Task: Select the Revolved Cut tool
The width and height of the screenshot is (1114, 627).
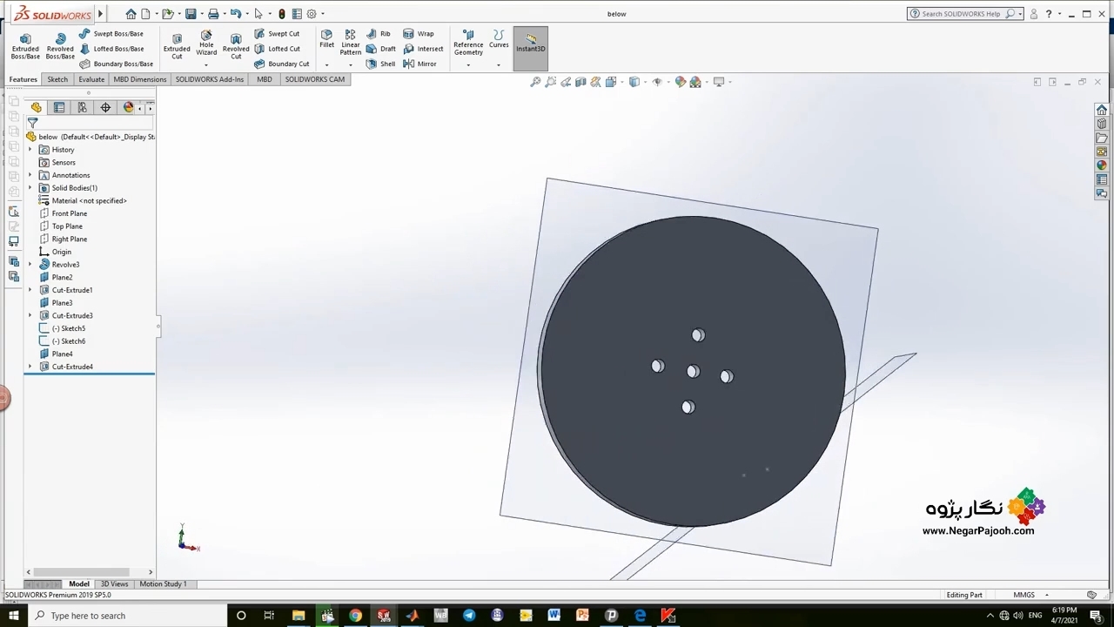Action: click(236, 46)
